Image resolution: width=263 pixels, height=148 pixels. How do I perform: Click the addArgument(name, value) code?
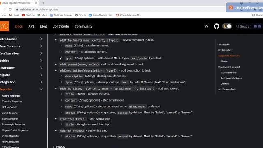pyautogui.click(x=79, y=65)
